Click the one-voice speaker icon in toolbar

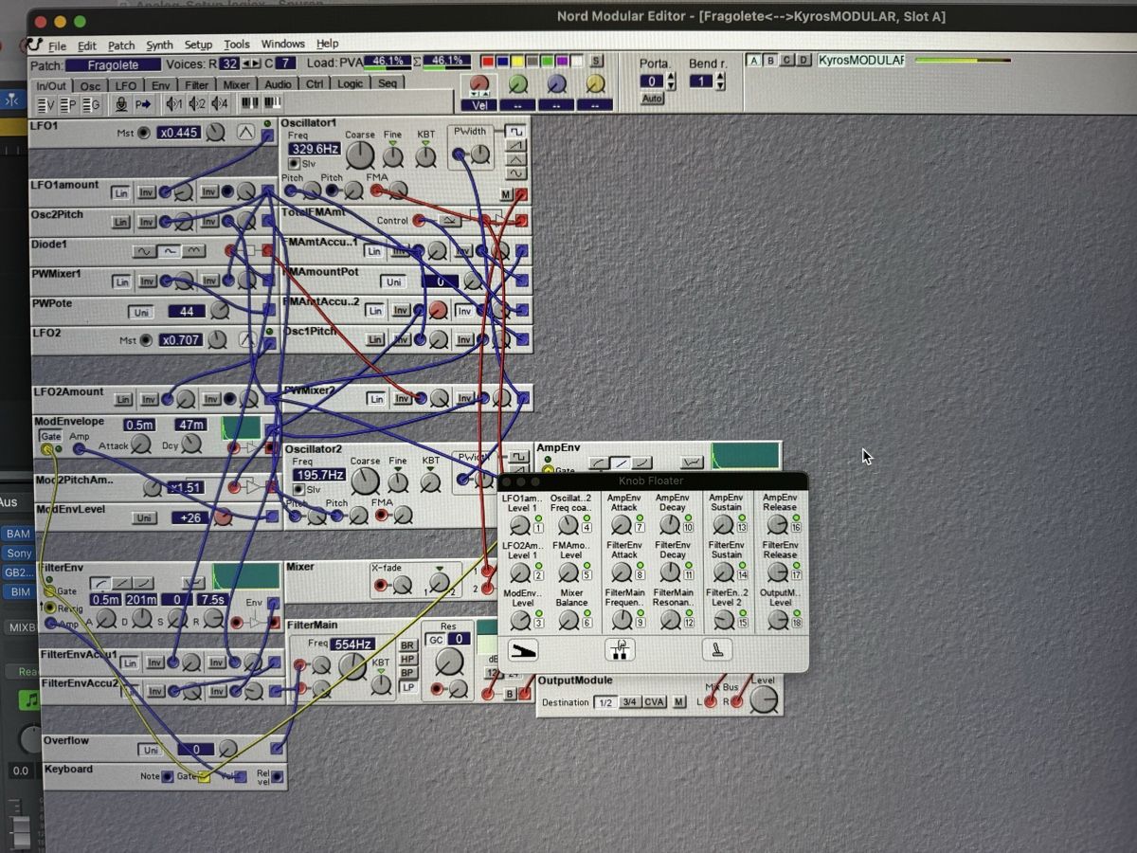click(x=173, y=104)
